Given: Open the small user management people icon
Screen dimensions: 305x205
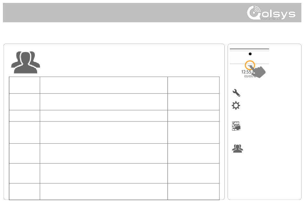Looking at the screenshot, I should [238, 149].
